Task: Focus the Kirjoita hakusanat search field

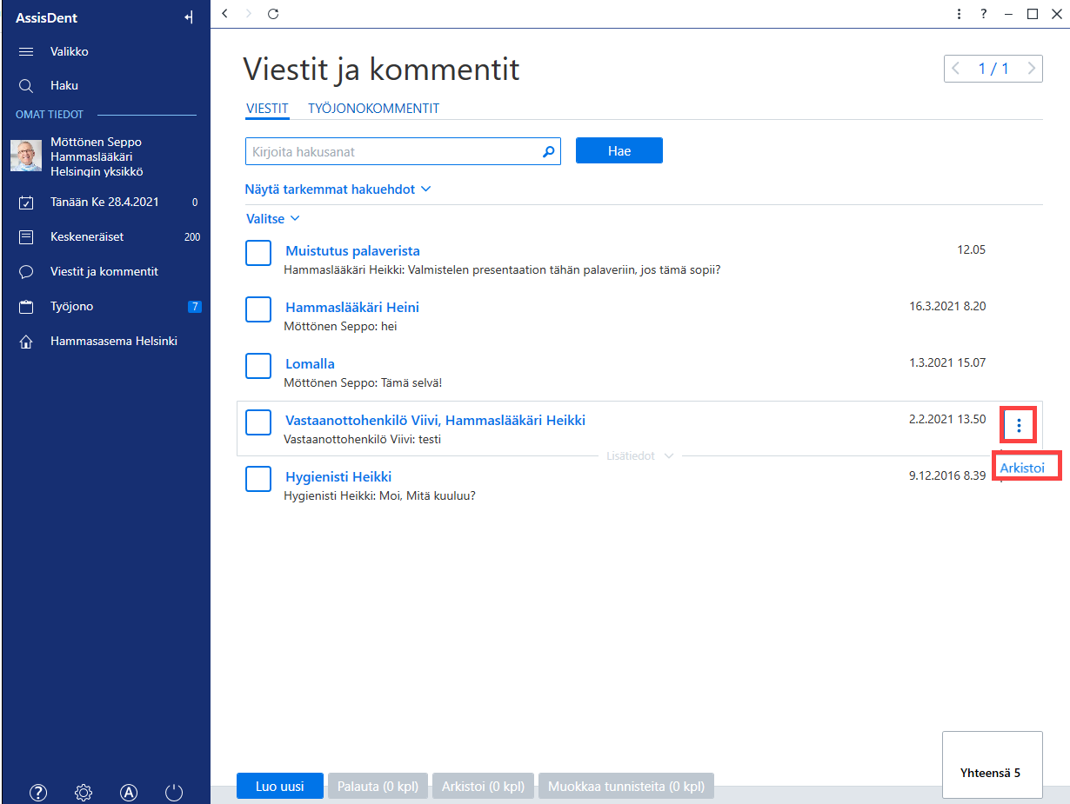Action: pyautogui.click(x=403, y=151)
